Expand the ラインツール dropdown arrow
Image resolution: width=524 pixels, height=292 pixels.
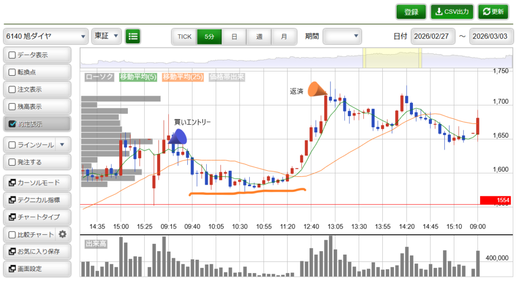62,145
